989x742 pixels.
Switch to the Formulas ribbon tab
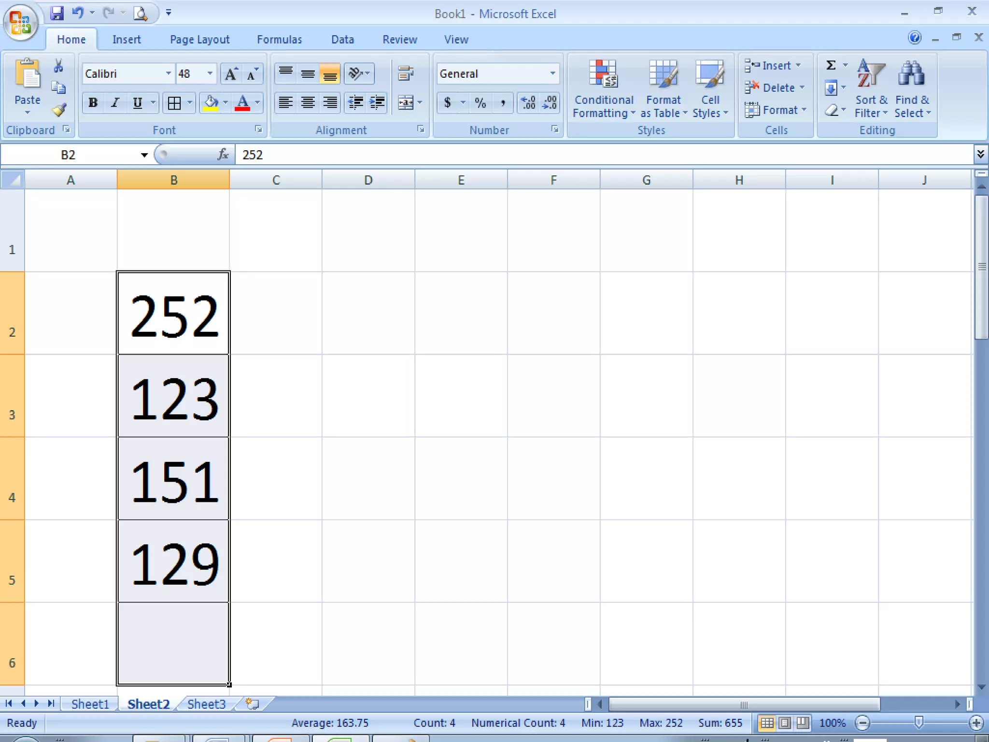pyautogui.click(x=279, y=40)
